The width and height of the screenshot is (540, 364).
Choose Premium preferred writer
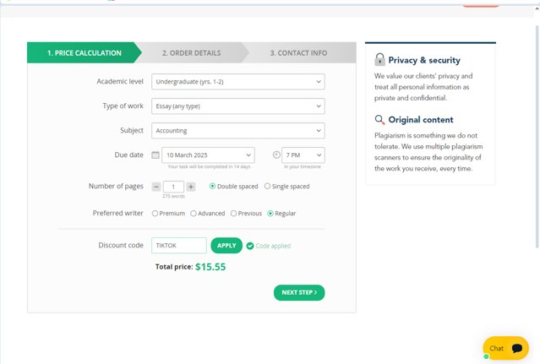155,214
